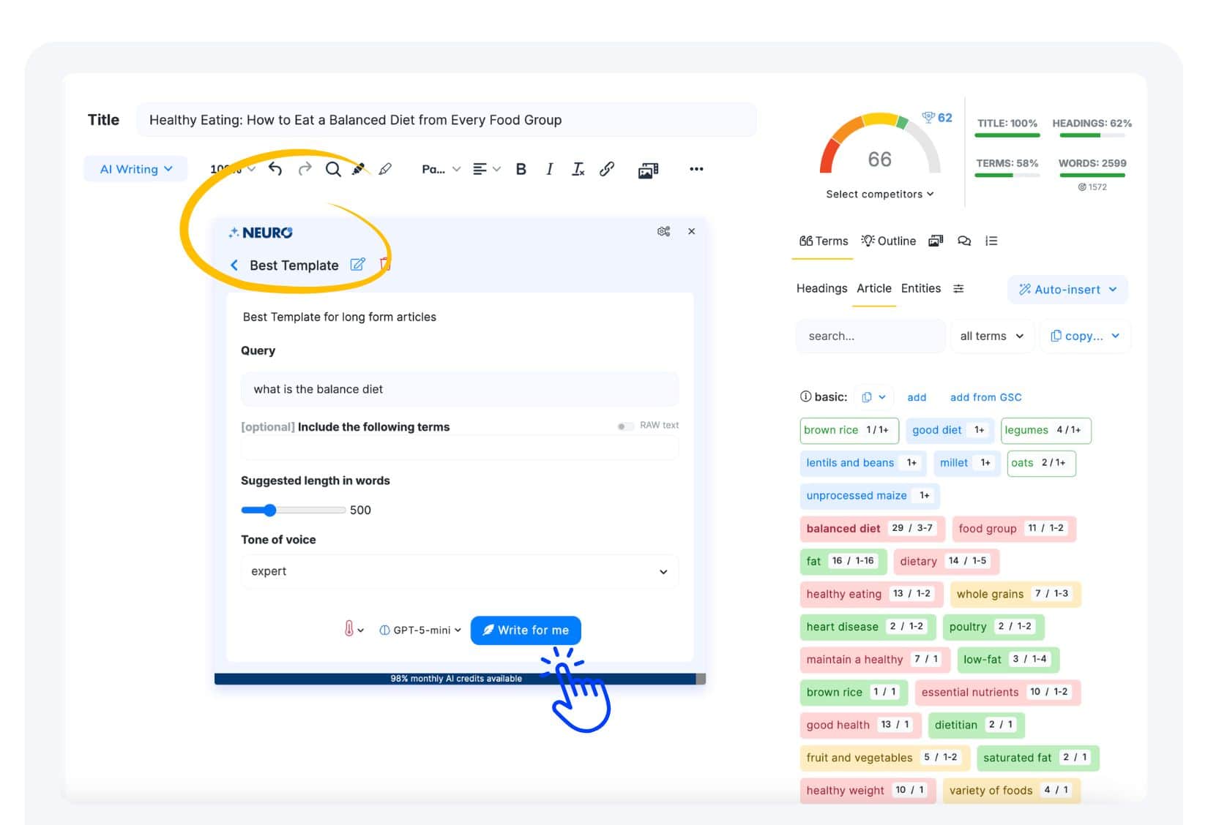Go back from Best Template
The width and height of the screenshot is (1208, 825).
234,265
